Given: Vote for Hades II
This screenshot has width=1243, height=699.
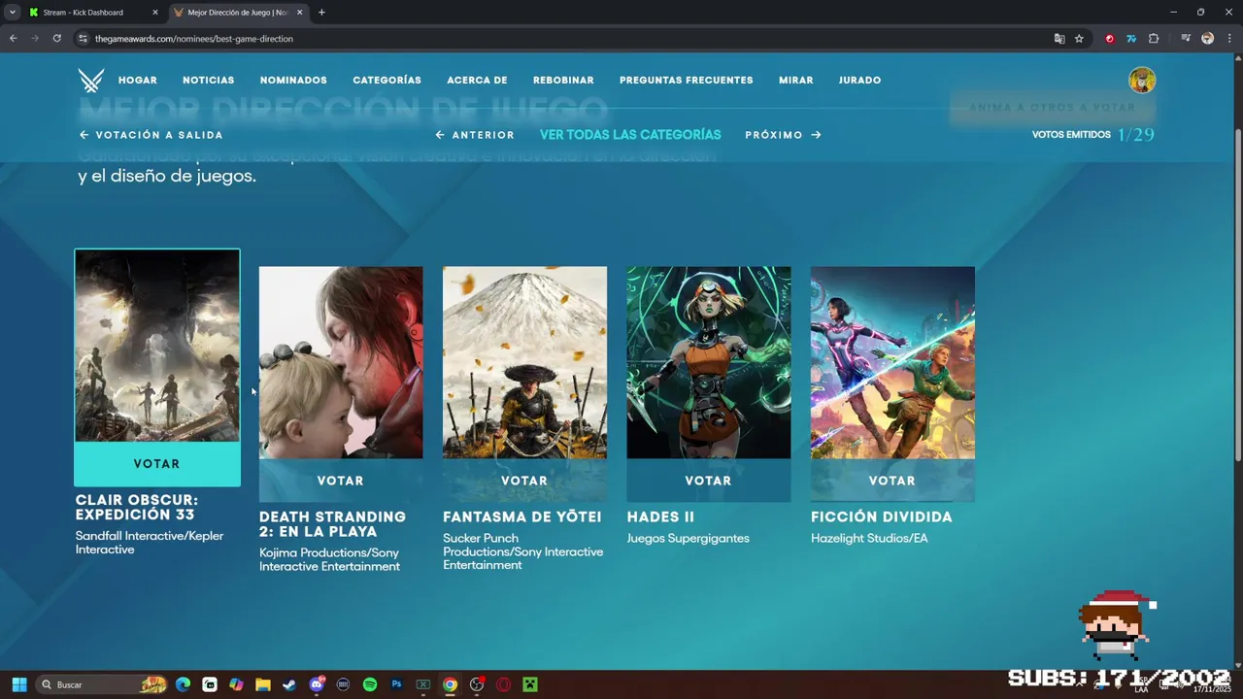Looking at the screenshot, I should [709, 481].
